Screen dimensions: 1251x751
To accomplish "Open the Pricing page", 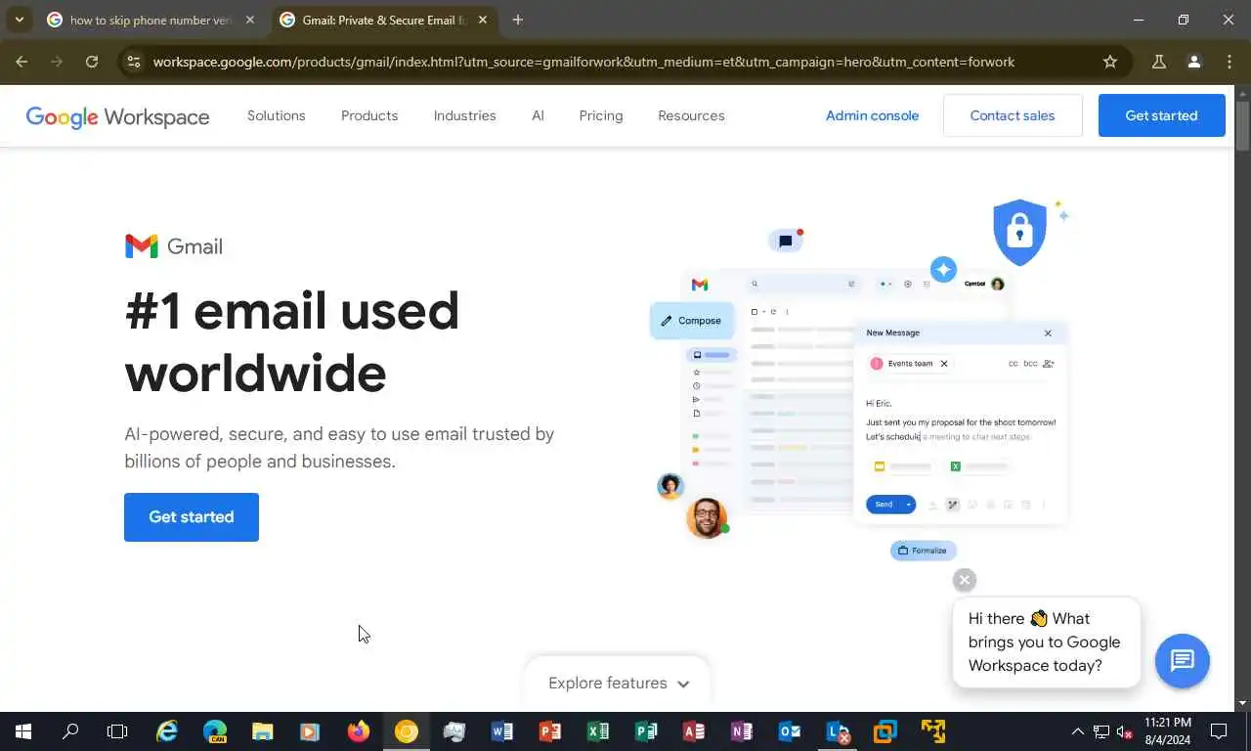I will coord(600,115).
